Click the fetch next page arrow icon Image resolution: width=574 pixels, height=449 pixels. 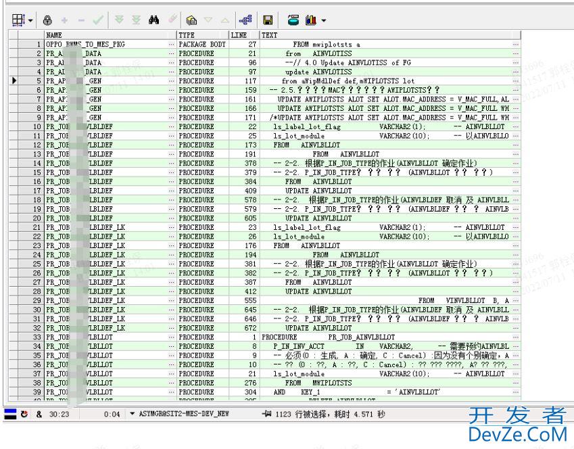[119, 20]
